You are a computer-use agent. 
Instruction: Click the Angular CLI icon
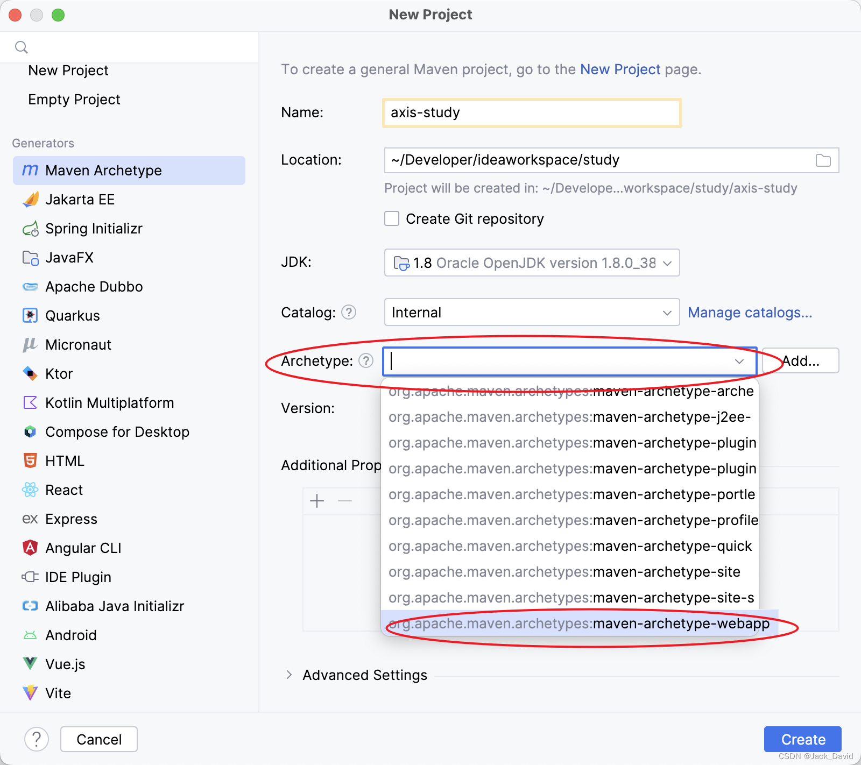(30, 548)
